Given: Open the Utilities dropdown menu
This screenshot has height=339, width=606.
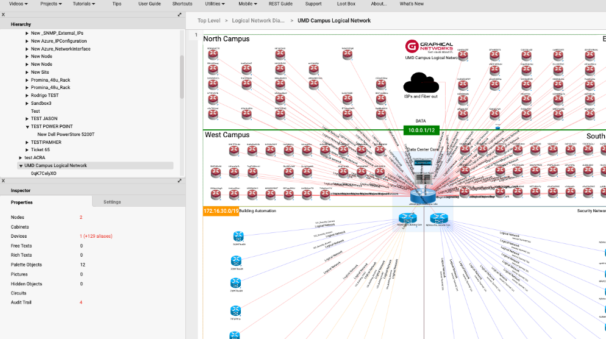Looking at the screenshot, I should pos(215,4).
